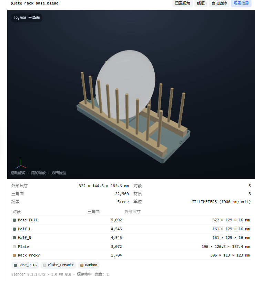Click the 322 × 129 × 16 mm dimension
The width and height of the screenshot is (255, 281).
point(231,220)
